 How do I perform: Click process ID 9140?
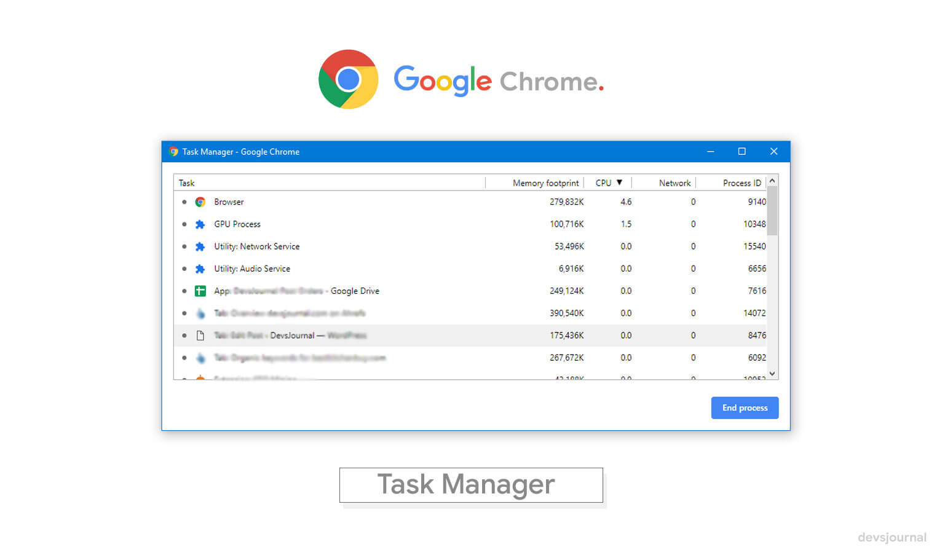757,202
